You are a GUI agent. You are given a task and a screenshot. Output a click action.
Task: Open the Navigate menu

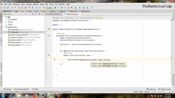coord(16,4)
